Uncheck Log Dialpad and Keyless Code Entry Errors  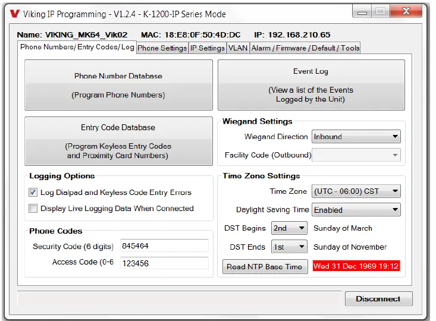pos(33,193)
